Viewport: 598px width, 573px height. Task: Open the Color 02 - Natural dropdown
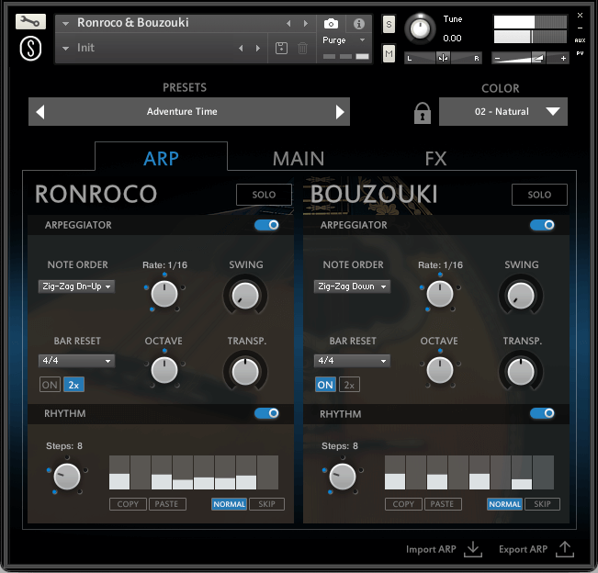503,112
